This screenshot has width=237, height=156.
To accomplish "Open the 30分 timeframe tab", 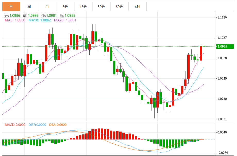I will point(101,7).
